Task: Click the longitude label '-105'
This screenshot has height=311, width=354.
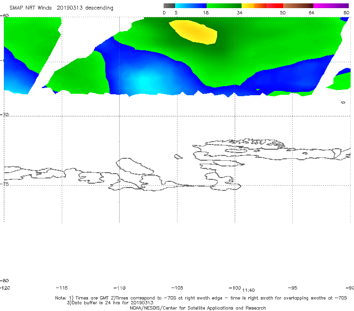Action: [x=177, y=288]
